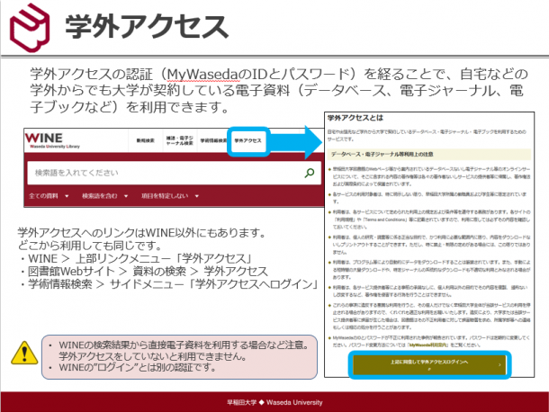Screen dimensions: 549x412
Task: Expand the 項目を特定しない dropdown
Action: [170, 196]
